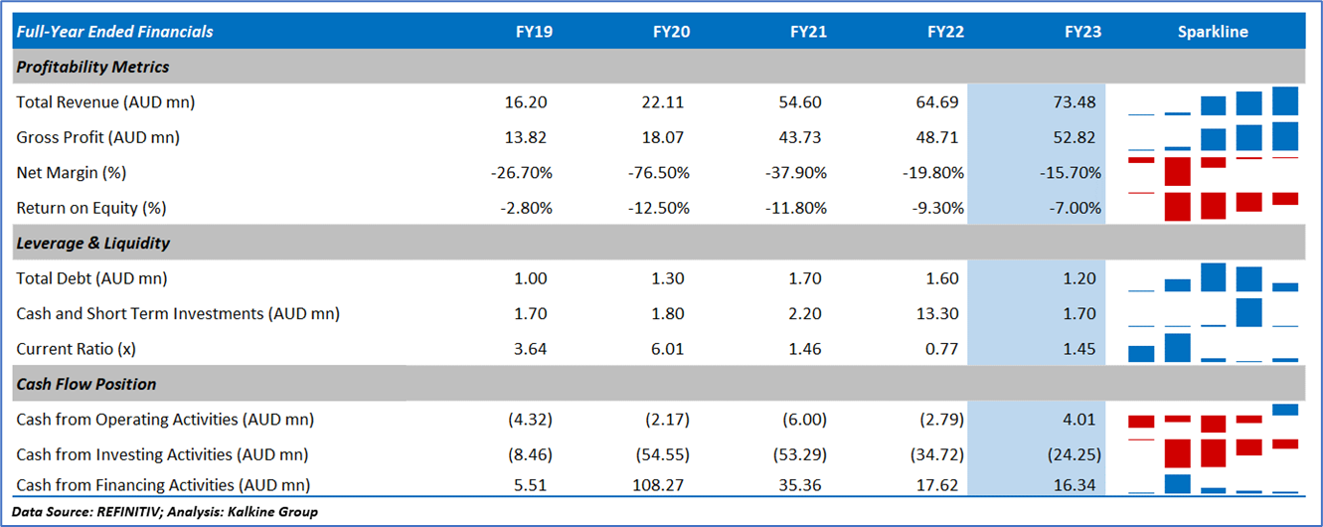
Task: Click the Total Revenue sparkline chart
Action: coord(1213,101)
